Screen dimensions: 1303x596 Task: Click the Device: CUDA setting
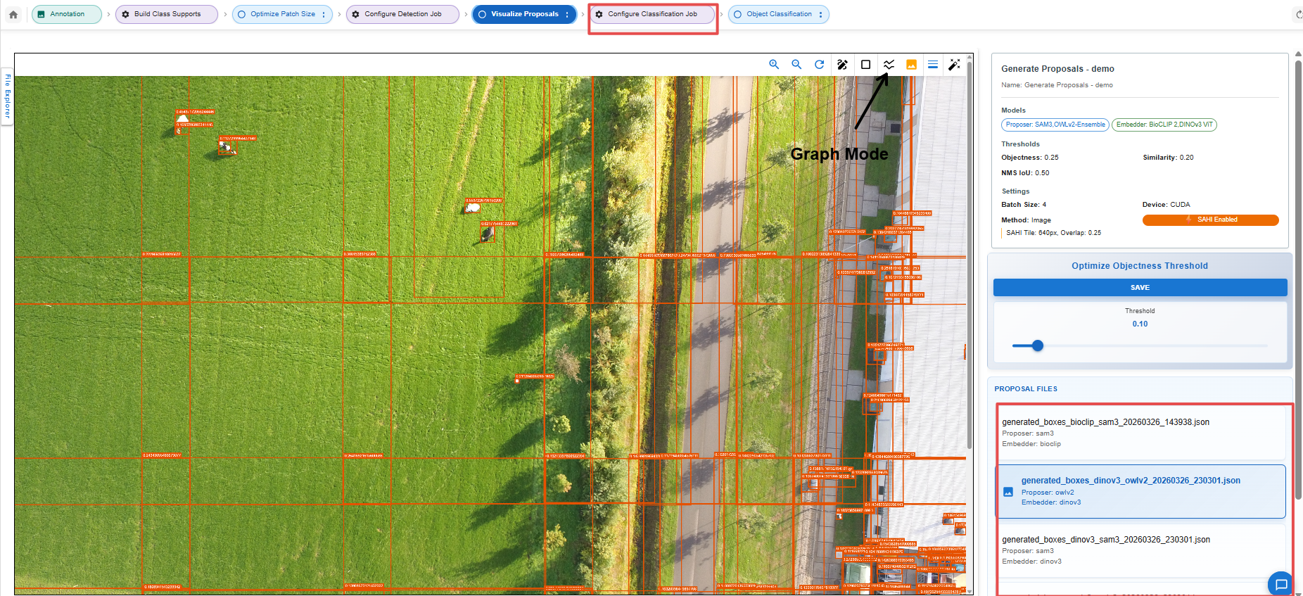coord(1167,205)
